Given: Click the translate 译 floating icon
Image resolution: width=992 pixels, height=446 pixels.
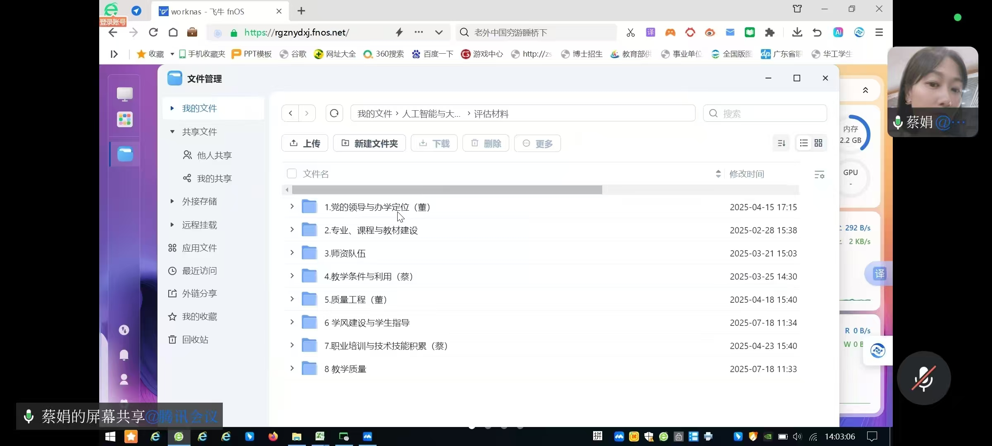Looking at the screenshot, I should point(879,273).
